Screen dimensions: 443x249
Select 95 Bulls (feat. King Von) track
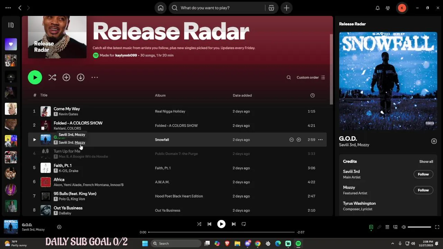[x=75, y=194]
